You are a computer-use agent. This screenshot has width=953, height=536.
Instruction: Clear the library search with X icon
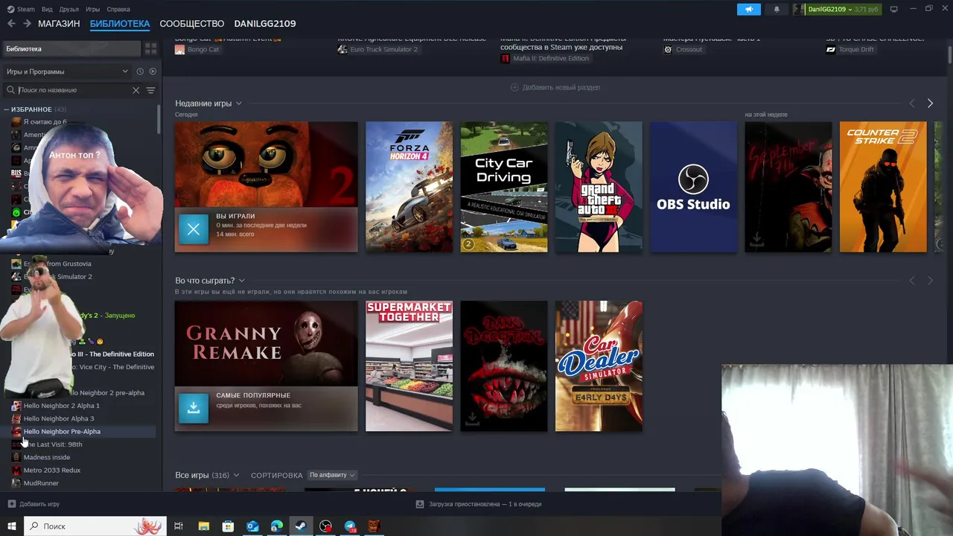click(x=136, y=90)
